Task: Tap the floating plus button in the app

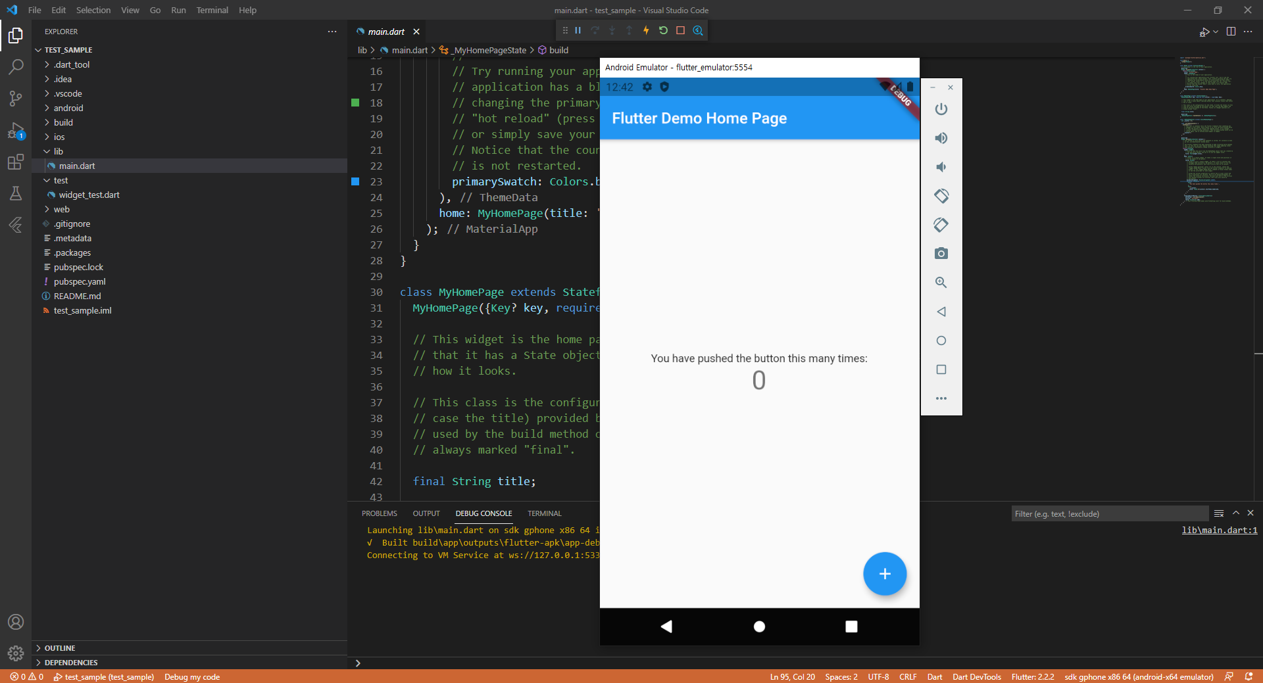Action: [x=885, y=574]
